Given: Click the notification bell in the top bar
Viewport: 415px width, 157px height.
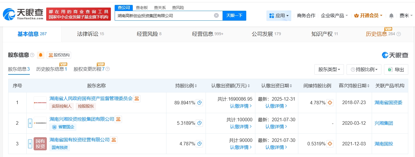Looking at the screenshot, I should 391,16.
